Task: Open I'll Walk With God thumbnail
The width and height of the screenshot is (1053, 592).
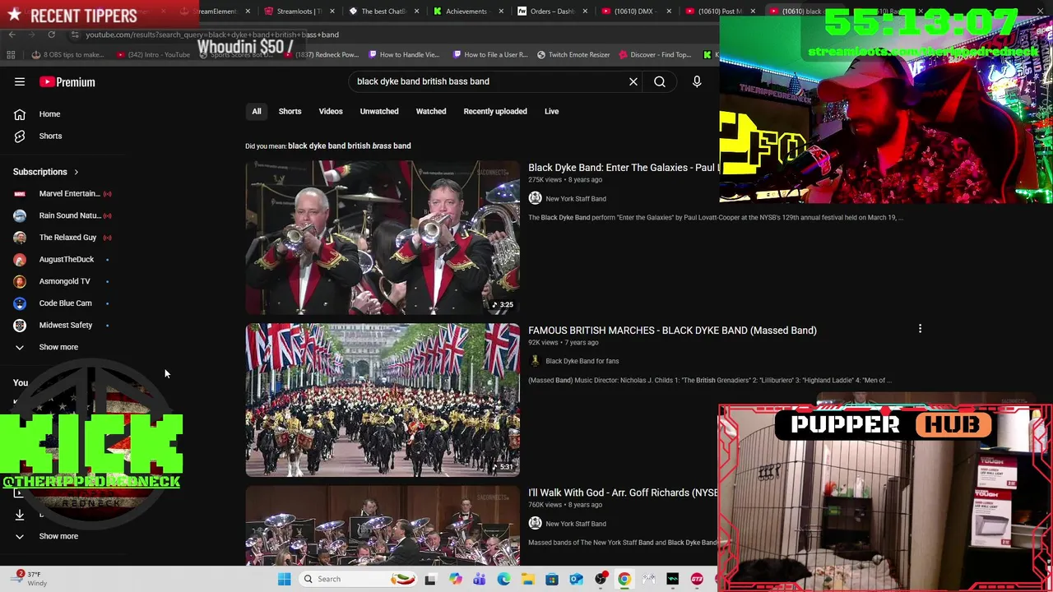Action: [383, 526]
